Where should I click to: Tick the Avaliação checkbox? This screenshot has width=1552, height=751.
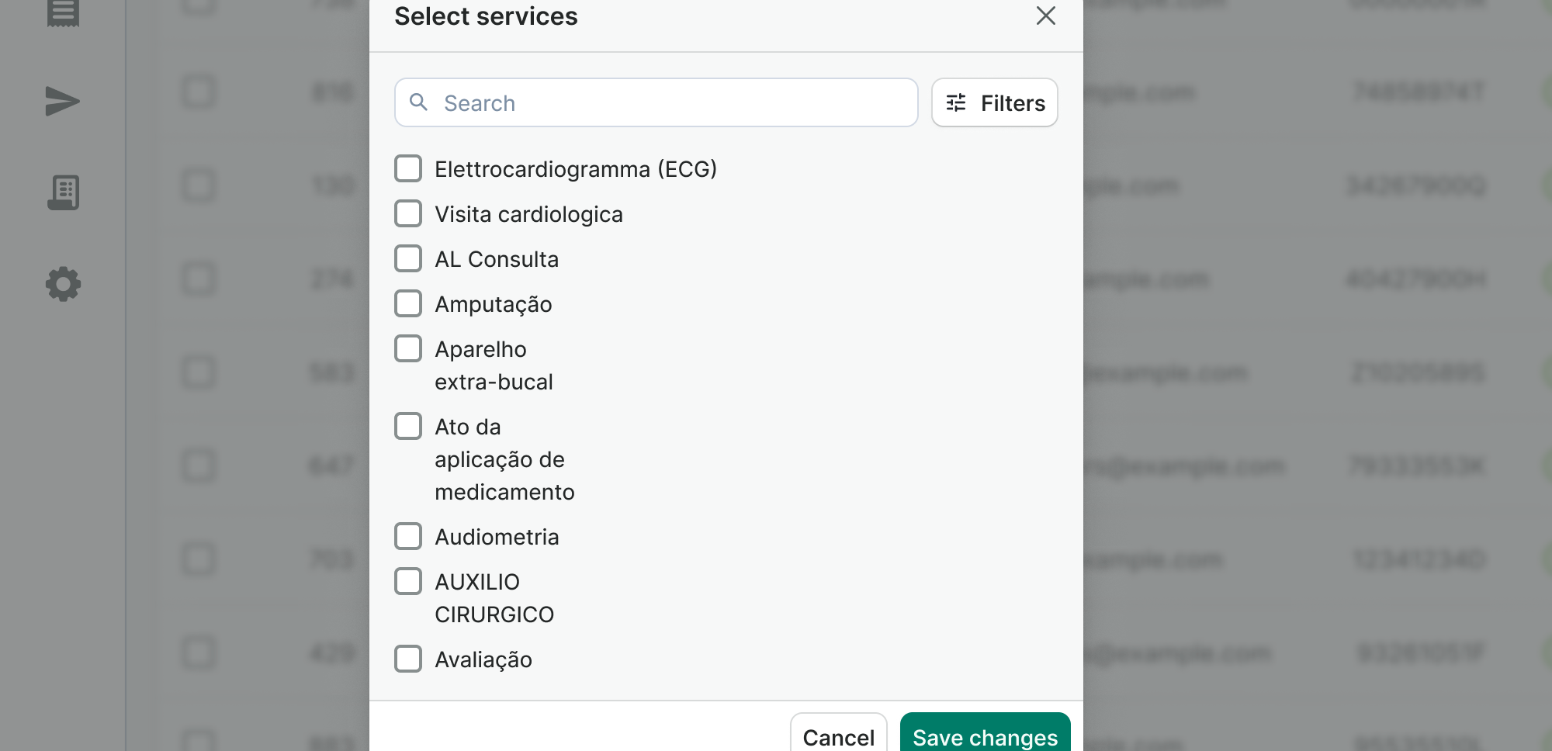pos(408,659)
